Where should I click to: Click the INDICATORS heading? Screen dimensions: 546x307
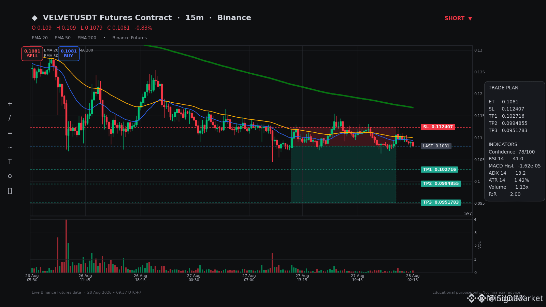(x=503, y=145)
